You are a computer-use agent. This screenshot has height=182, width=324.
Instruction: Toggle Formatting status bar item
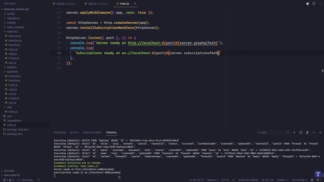299,180
